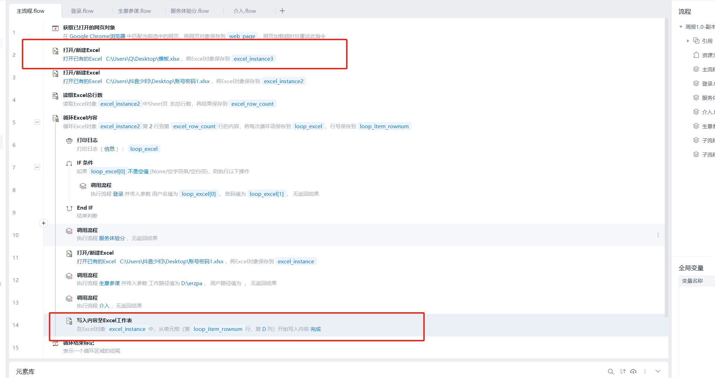This screenshot has height=378, width=715.
Task: Collapse the 周报1.0 project tree
Action: pyautogui.click(x=681, y=27)
